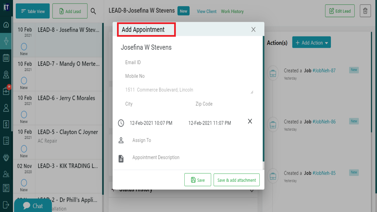The width and height of the screenshot is (377, 212).
Task: Click the Add Lead button
Action: (70, 11)
